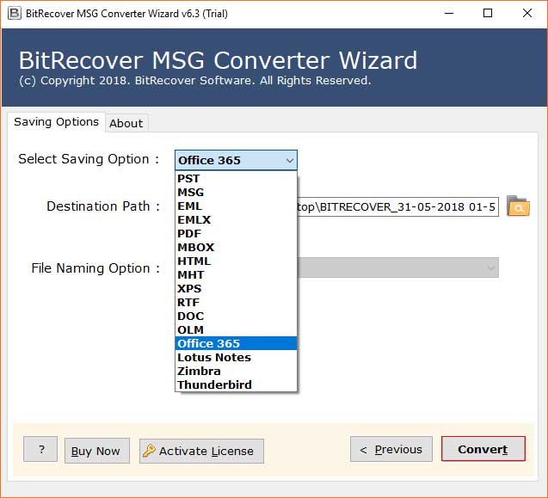Choose Zimbra from the list

click(x=236, y=371)
